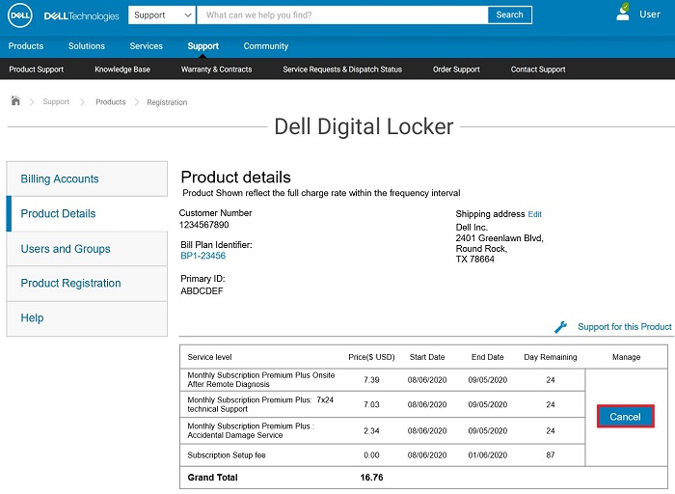Click the Dell Inc. shipping address line

472,228
